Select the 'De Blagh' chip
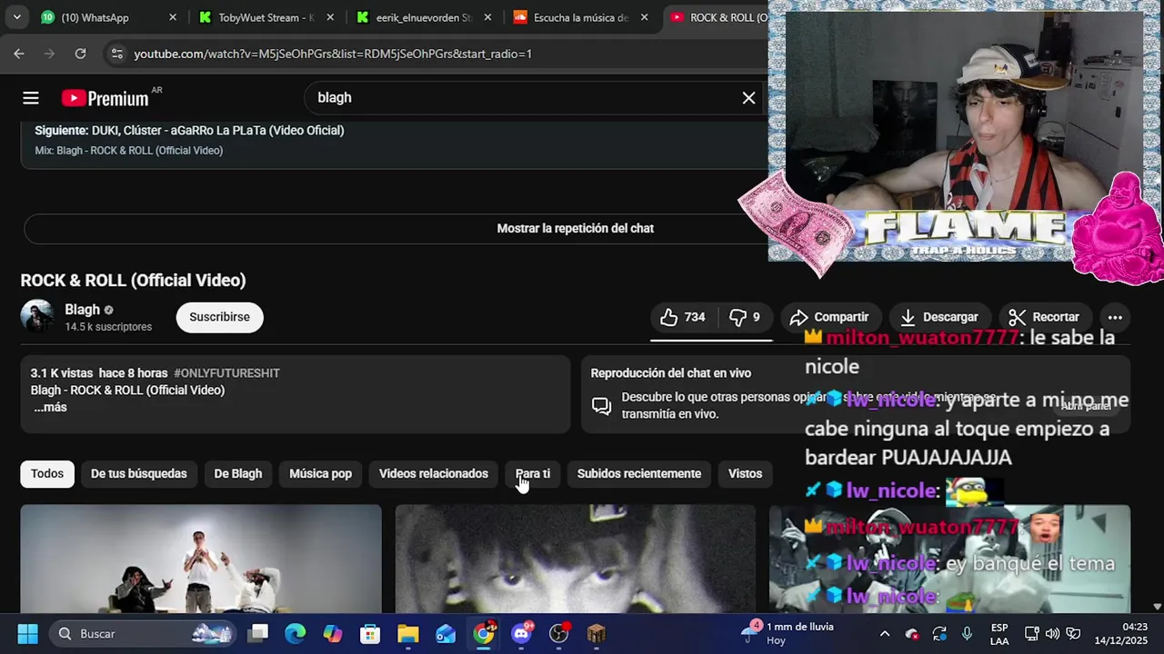1164x654 pixels. (238, 473)
